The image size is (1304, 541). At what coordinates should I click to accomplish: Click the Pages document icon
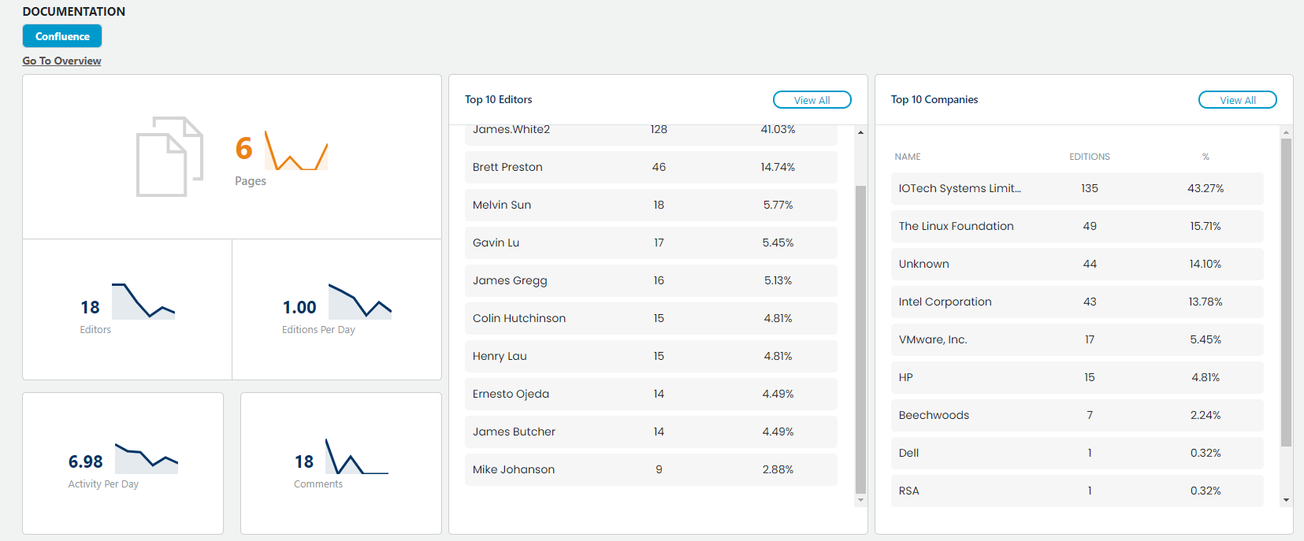click(x=169, y=157)
